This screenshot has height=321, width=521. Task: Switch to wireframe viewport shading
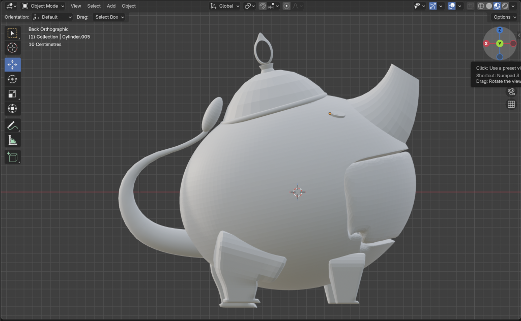tap(481, 6)
